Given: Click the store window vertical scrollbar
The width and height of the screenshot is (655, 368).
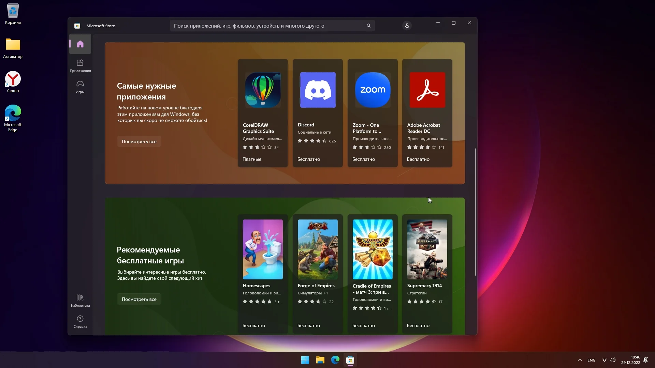Looking at the screenshot, I should coord(475,211).
